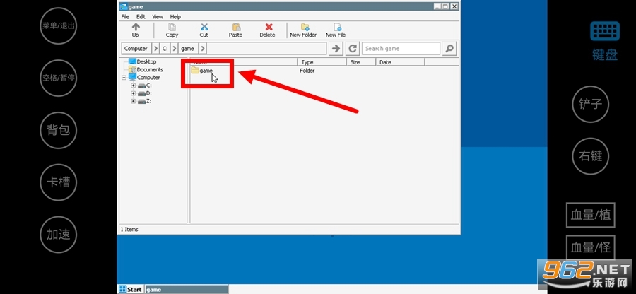Create a folder with New Folder icon
Screen dimensions: 636x294
tap(305, 27)
